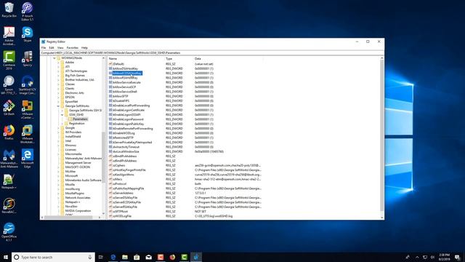Collapse the GSW_SSHD registry key
The width and height of the screenshot is (465, 262).
pyautogui.click(x=62, y=115)
